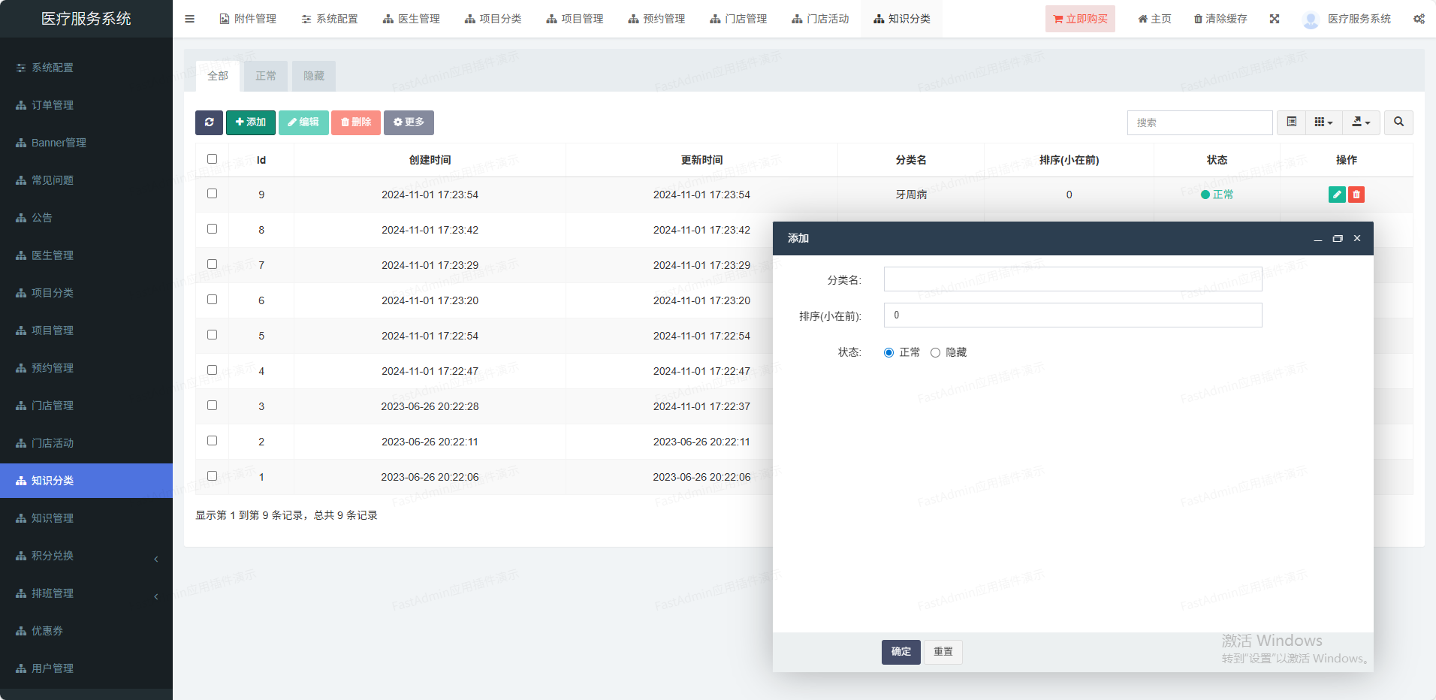Click the 确定 confirm button
Image resolution: width=1436 pixels, height=700 pixels.
[901, 652]
